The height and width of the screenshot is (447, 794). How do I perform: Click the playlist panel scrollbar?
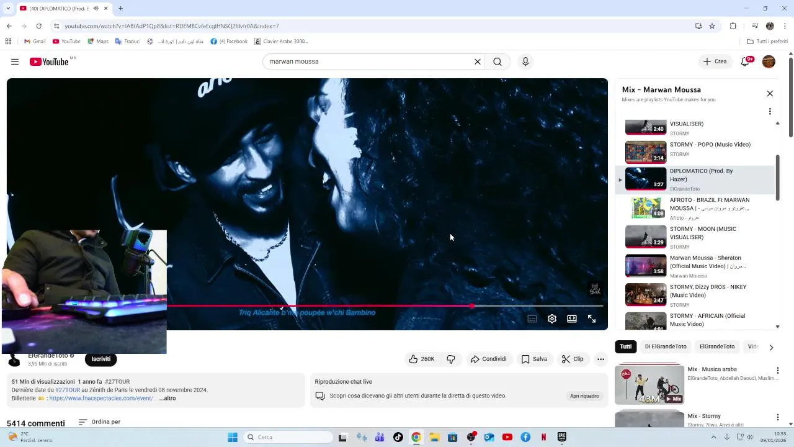[x=778, y=177]
